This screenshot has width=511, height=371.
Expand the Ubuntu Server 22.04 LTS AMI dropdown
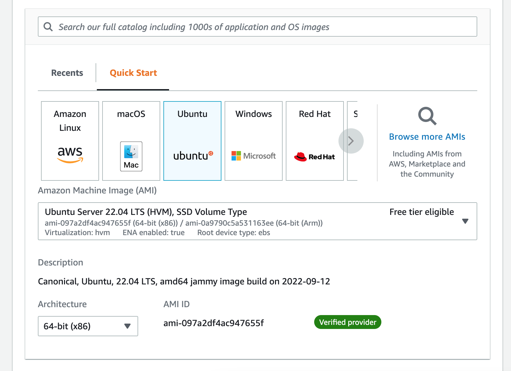257,221
